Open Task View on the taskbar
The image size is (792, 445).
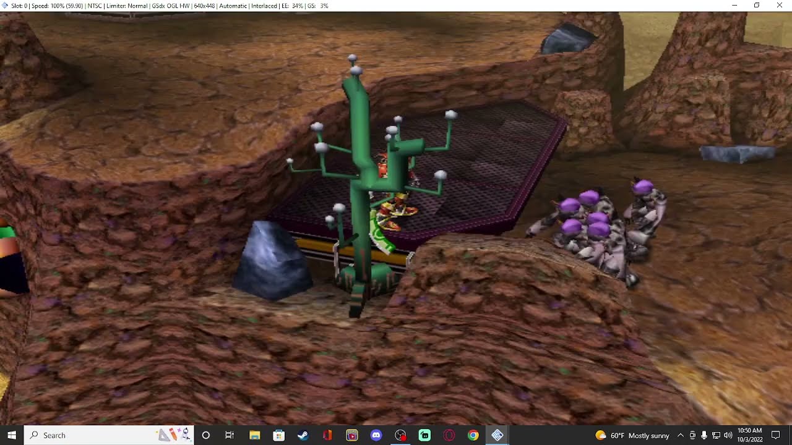230,435
